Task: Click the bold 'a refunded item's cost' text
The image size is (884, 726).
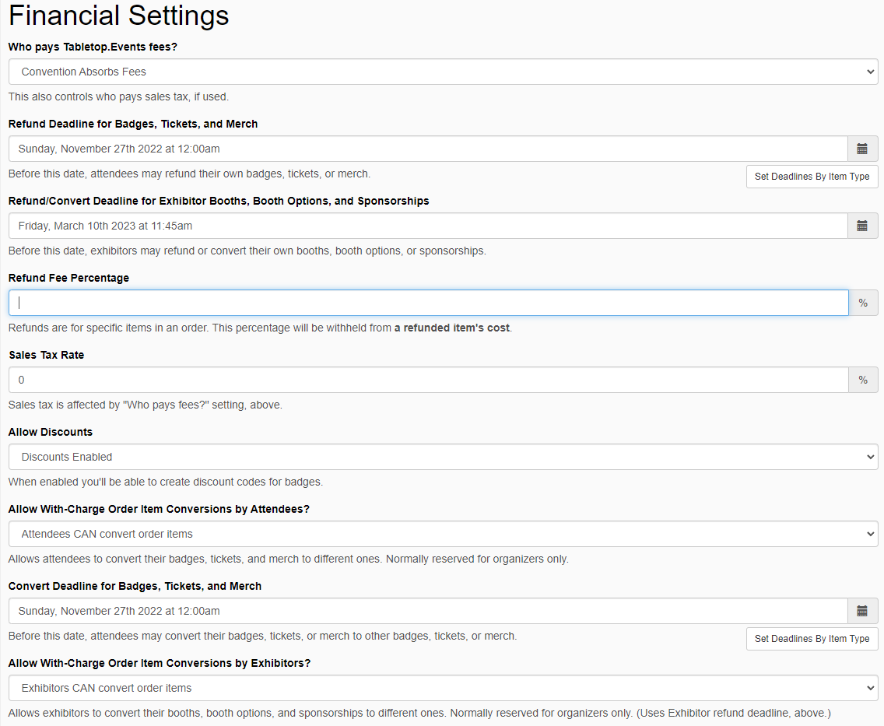Action: (452, 328)
